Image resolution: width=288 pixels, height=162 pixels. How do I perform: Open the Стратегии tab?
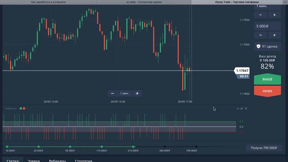coord(84,160)
